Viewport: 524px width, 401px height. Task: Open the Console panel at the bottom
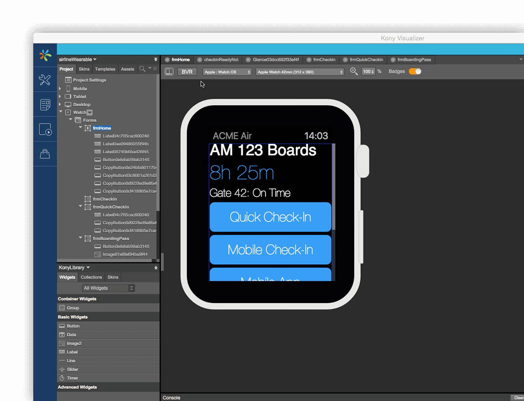pyautogui.click(x=171, y=398)
